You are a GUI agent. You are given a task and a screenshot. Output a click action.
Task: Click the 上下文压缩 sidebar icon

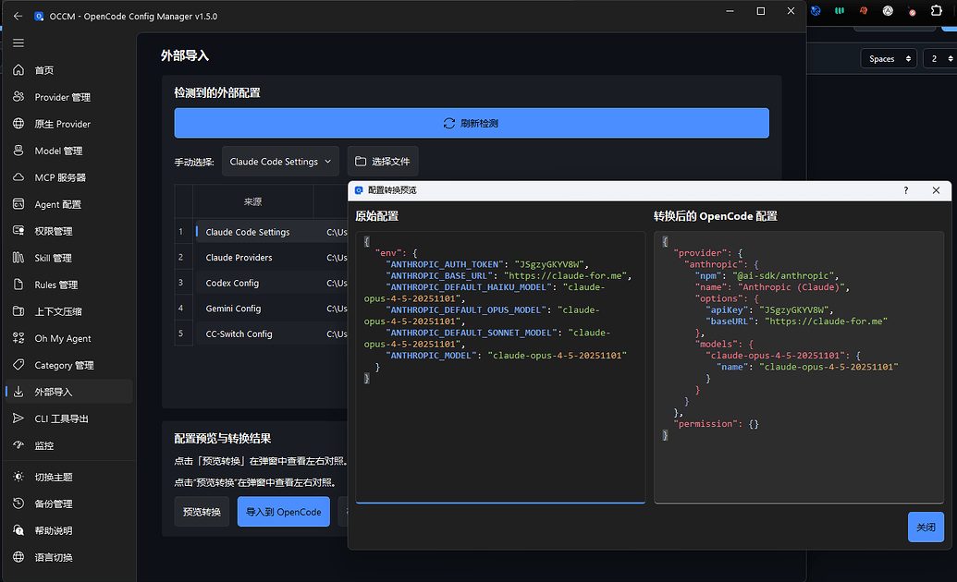pos(18,311)
